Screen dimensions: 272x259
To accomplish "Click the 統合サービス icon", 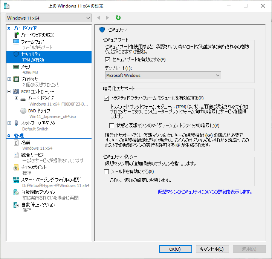I will pos(16,155).
